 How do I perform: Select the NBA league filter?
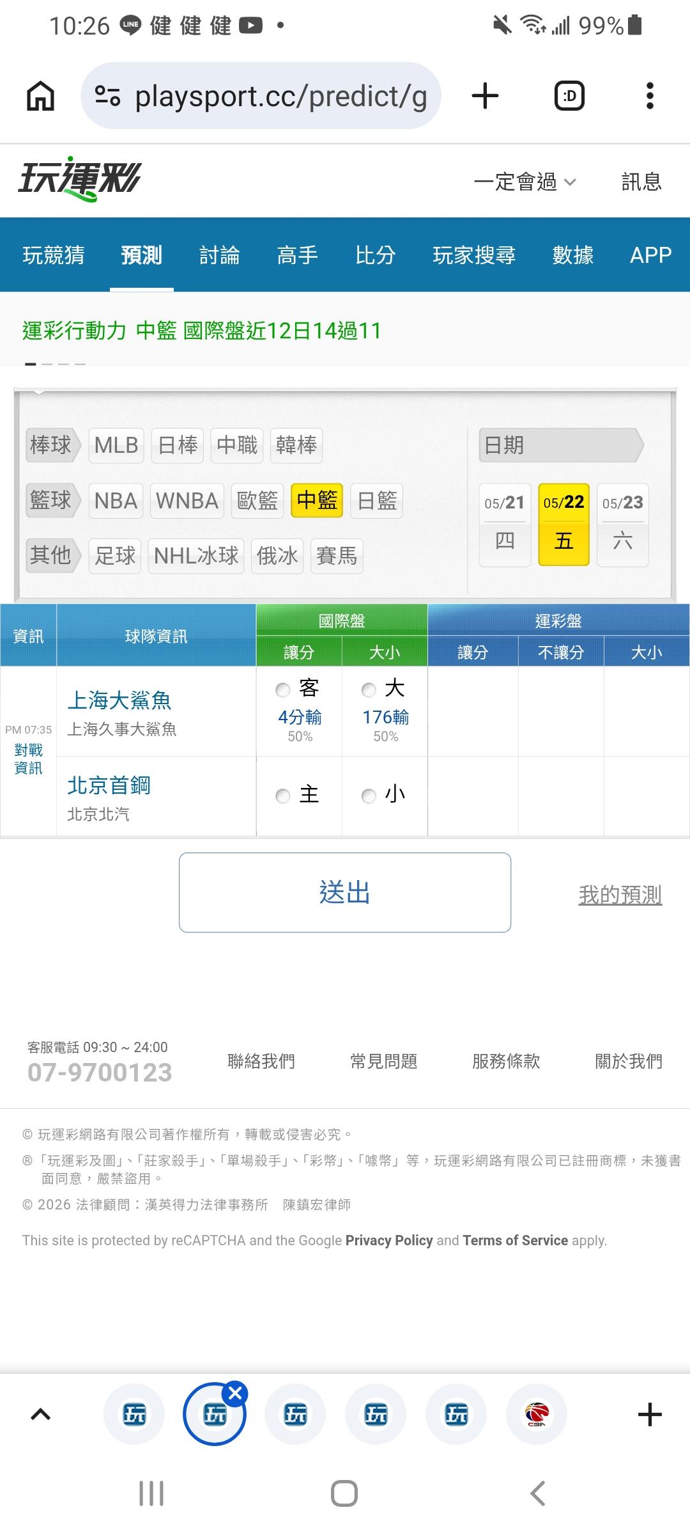pos(116,500)
